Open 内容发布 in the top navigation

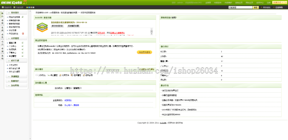pyautogui.click(x=218, y=3)
